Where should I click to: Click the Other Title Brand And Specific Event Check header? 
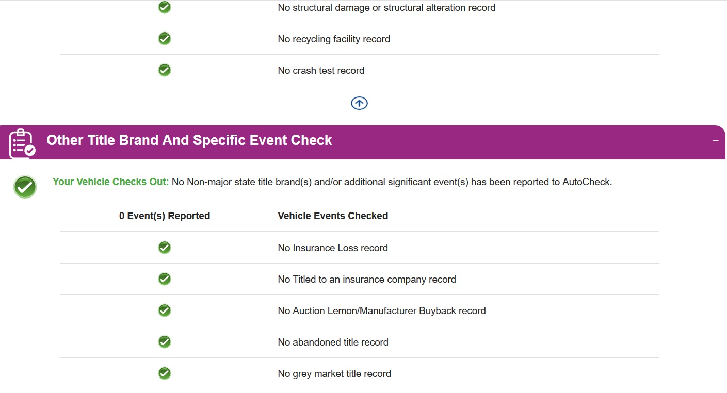(189, 140)
